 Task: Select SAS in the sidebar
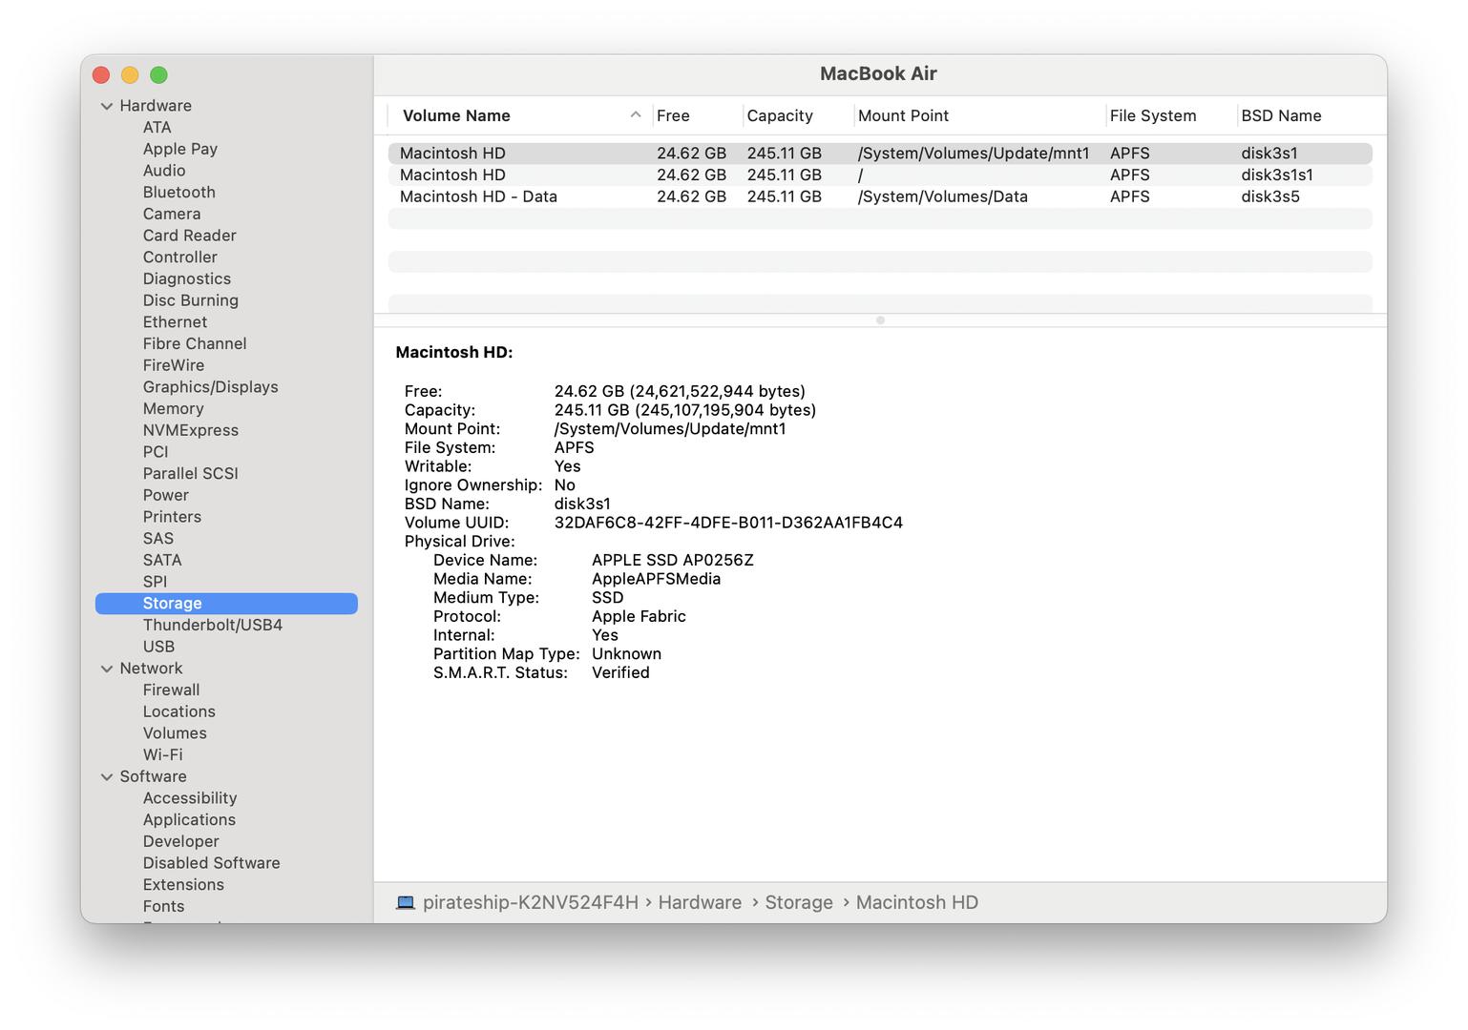click(158, 539)
